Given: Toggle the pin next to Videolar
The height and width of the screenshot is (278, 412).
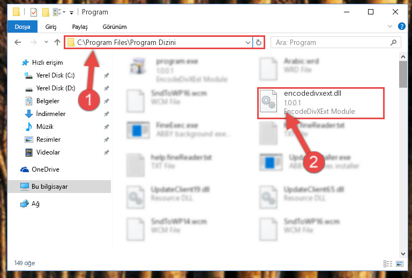Looking at the screenshot, I should [106, 152].
